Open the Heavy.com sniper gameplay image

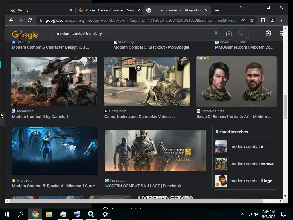(147, 81)
